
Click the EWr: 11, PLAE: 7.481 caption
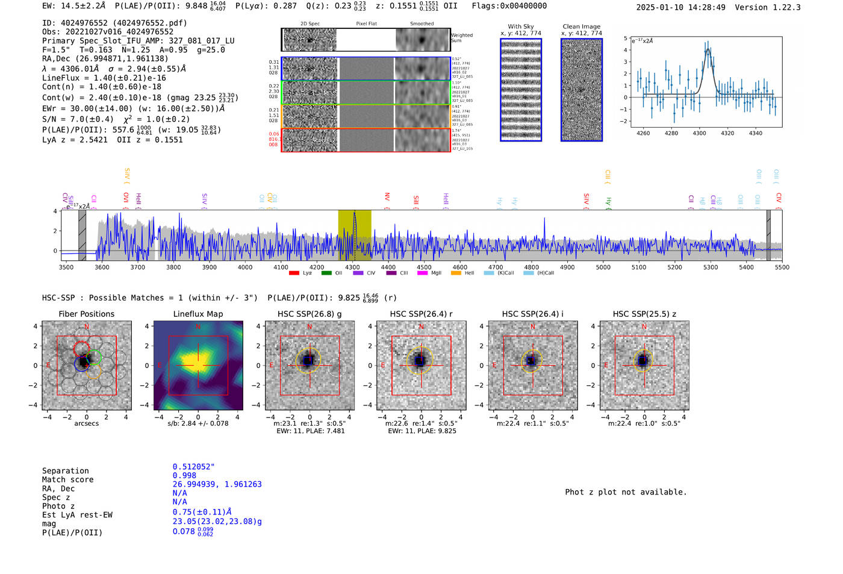(x=311, y=431)
